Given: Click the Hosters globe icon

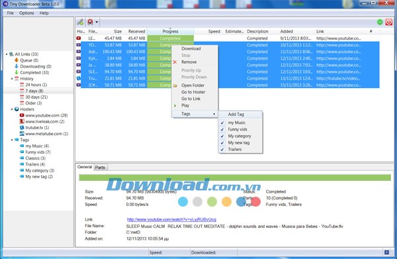Looking at the screenshot, I should (17, 109).
